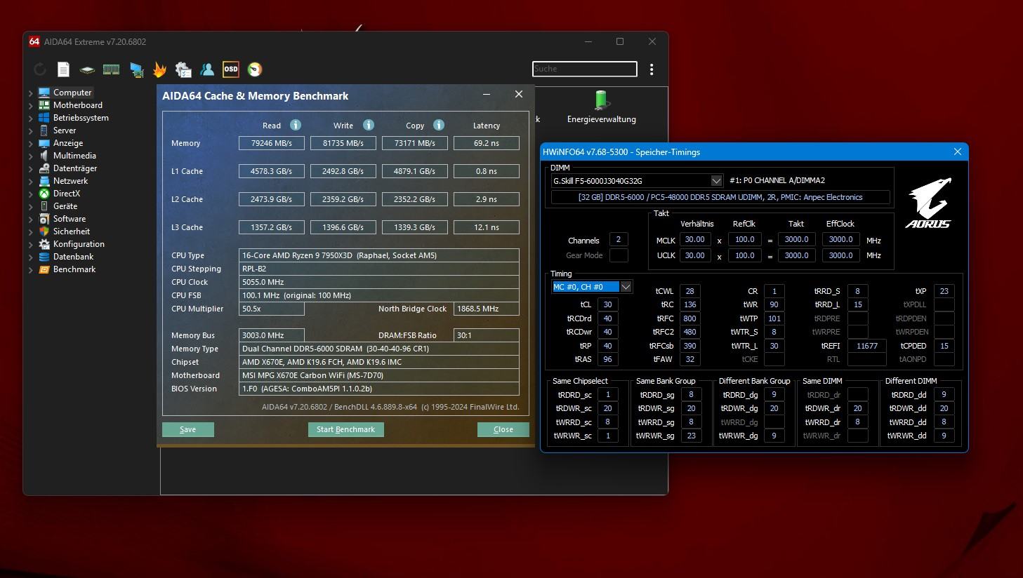Screen dimensions: 1023x578
Task: Select Datenträger in the tree
Action: [75, 168]
